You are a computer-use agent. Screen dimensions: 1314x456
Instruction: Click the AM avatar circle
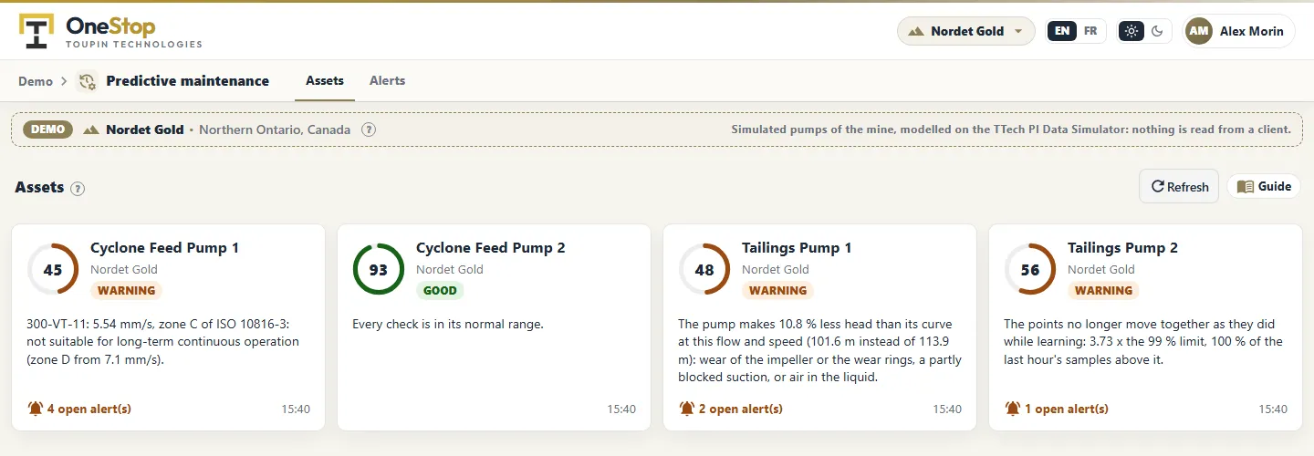click(x=1199, y=31)
